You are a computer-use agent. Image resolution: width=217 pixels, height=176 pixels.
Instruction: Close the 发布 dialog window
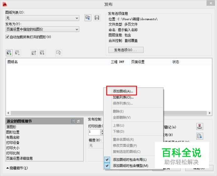tap(211, 3)
